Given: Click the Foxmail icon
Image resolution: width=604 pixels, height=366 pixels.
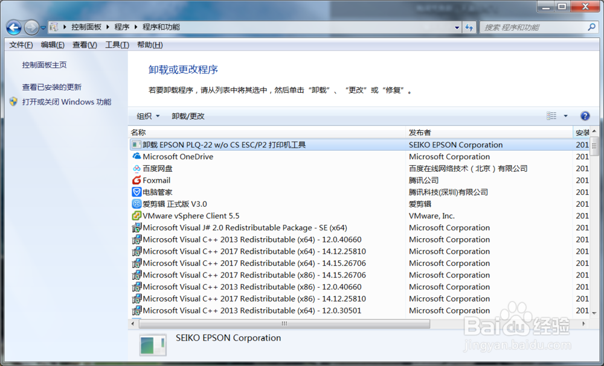Looking at the screenshot, I should [x=137, y=180].
